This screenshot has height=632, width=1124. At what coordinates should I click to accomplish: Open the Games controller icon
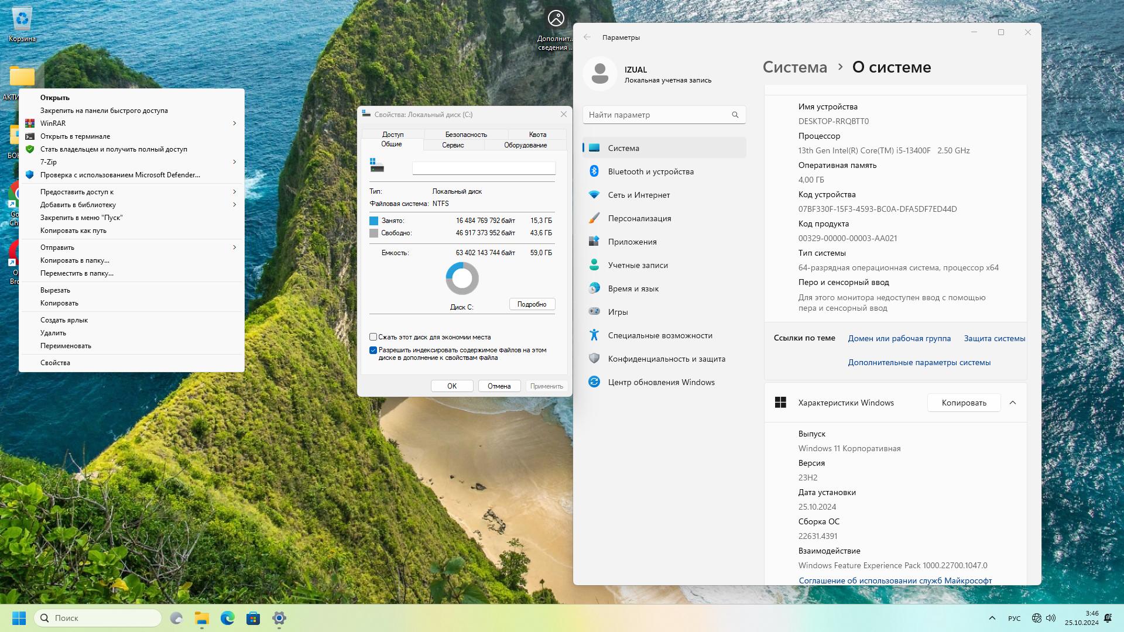[594, 312]
